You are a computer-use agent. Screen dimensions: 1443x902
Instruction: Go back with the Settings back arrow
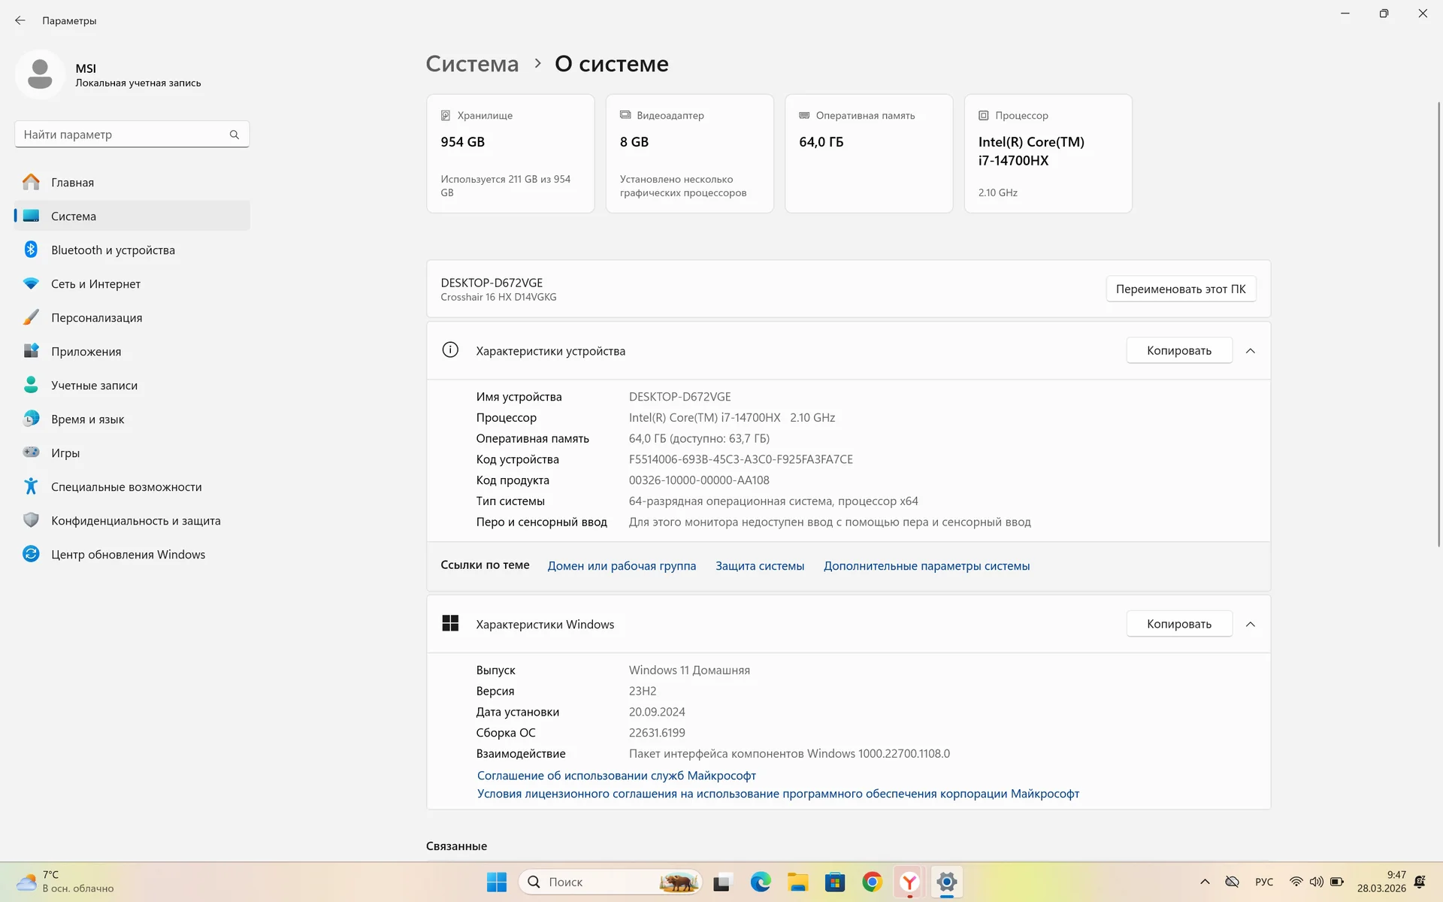click(x=20, y=20)
